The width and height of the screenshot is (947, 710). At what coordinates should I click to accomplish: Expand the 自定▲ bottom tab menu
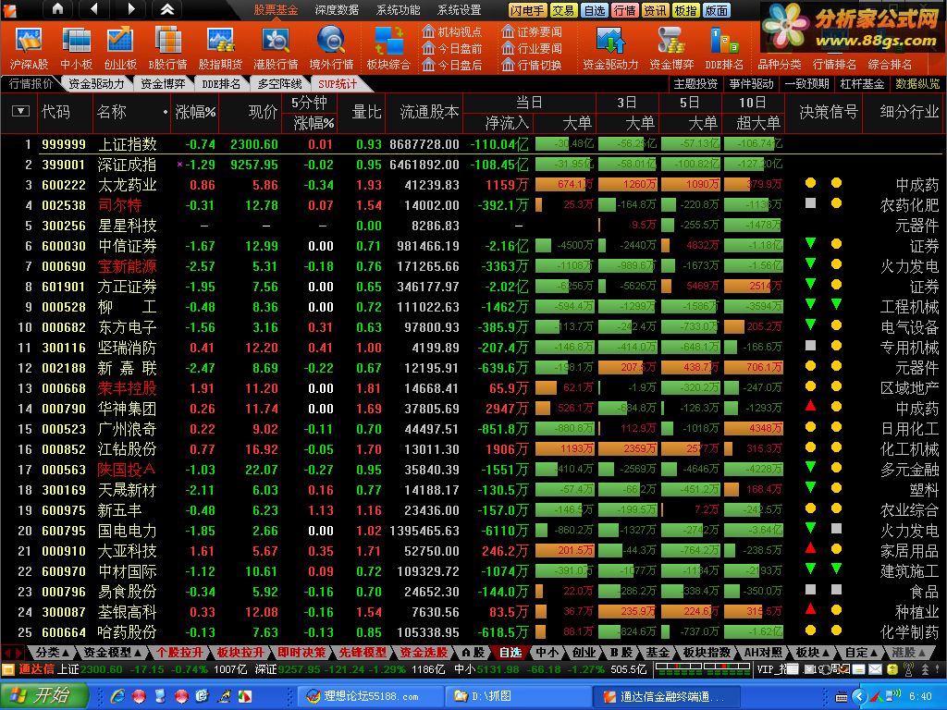[x=860, y=653]
